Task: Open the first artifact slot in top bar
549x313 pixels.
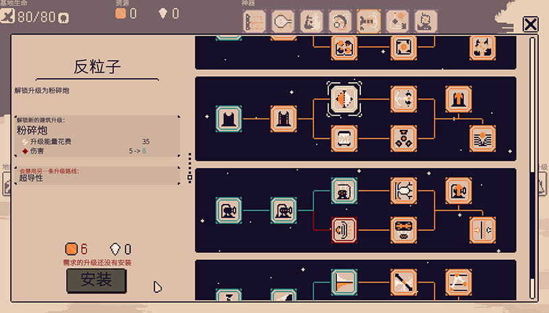Action: [x=254, y=22]
